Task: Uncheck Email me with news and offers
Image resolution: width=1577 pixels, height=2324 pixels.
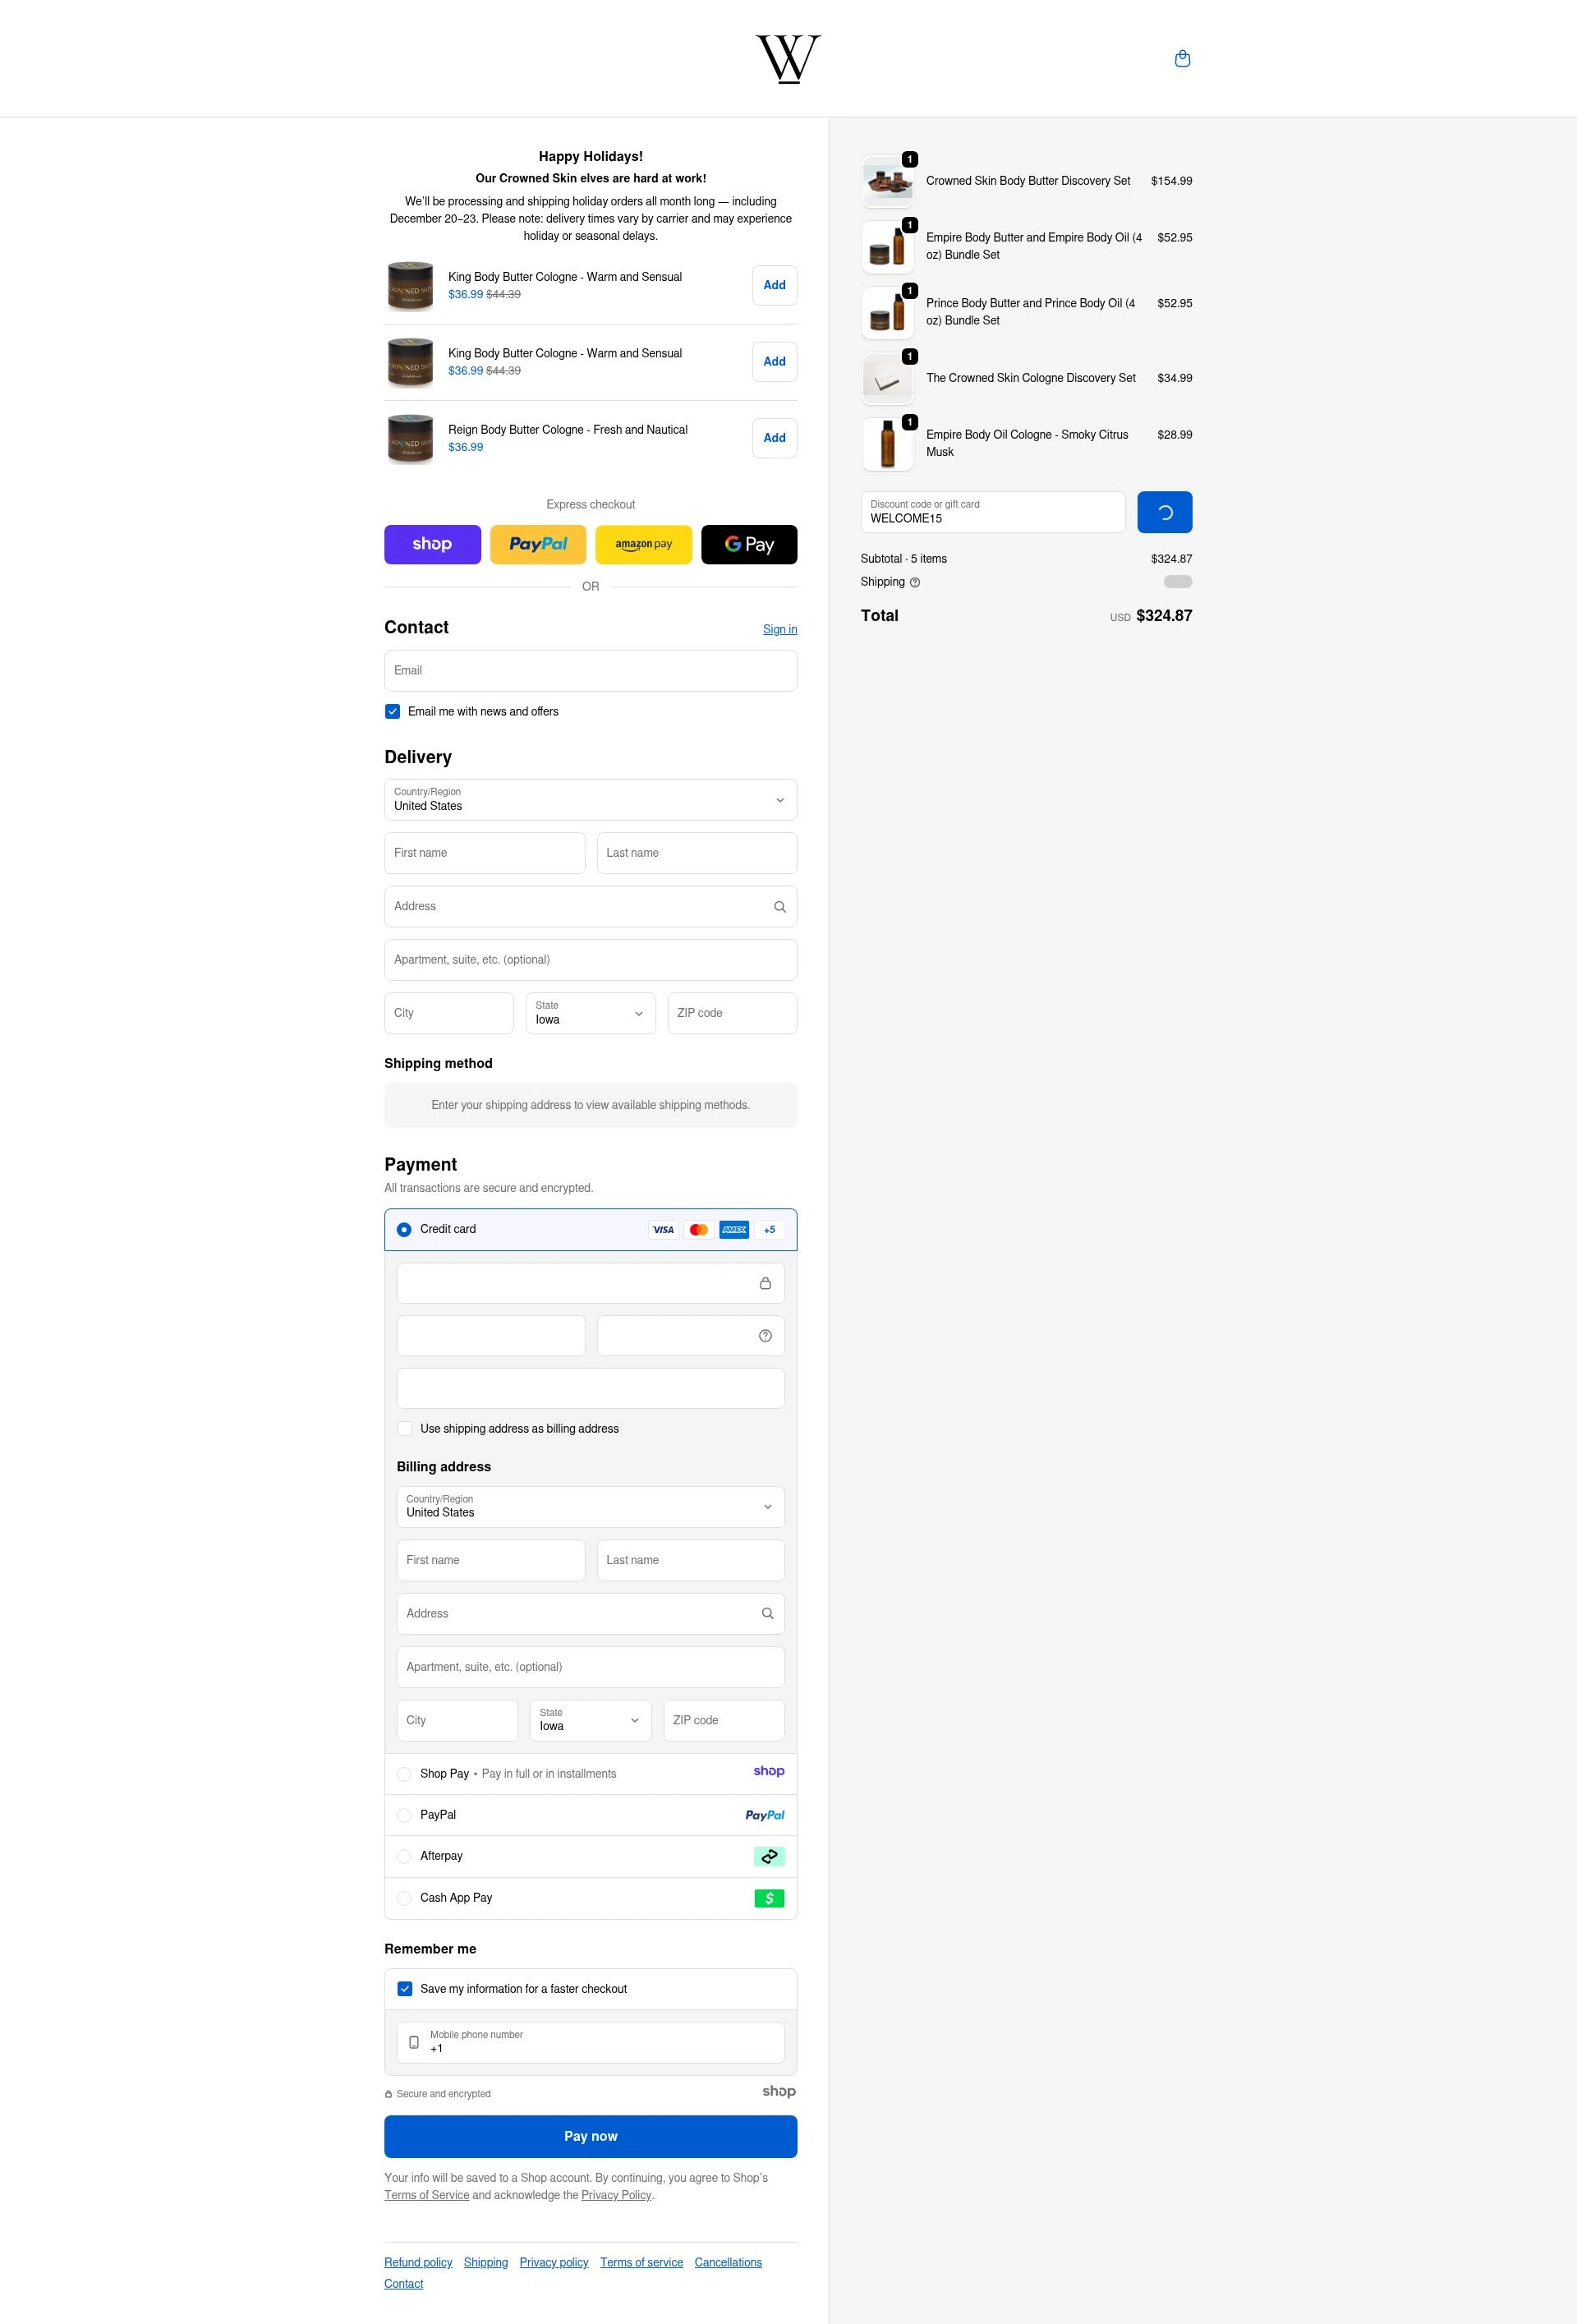Action: pyautogui.click(x=392, y=711)
